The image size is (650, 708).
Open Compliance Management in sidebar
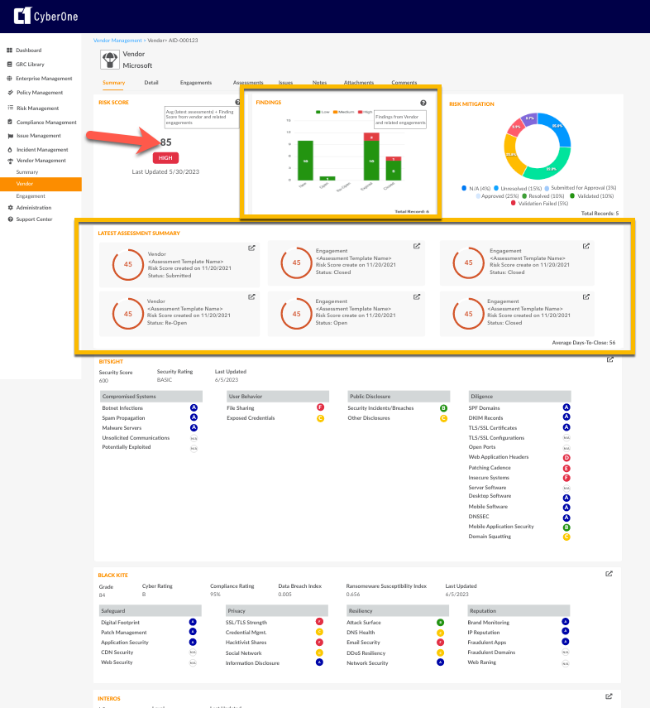(x=46, y=123)
